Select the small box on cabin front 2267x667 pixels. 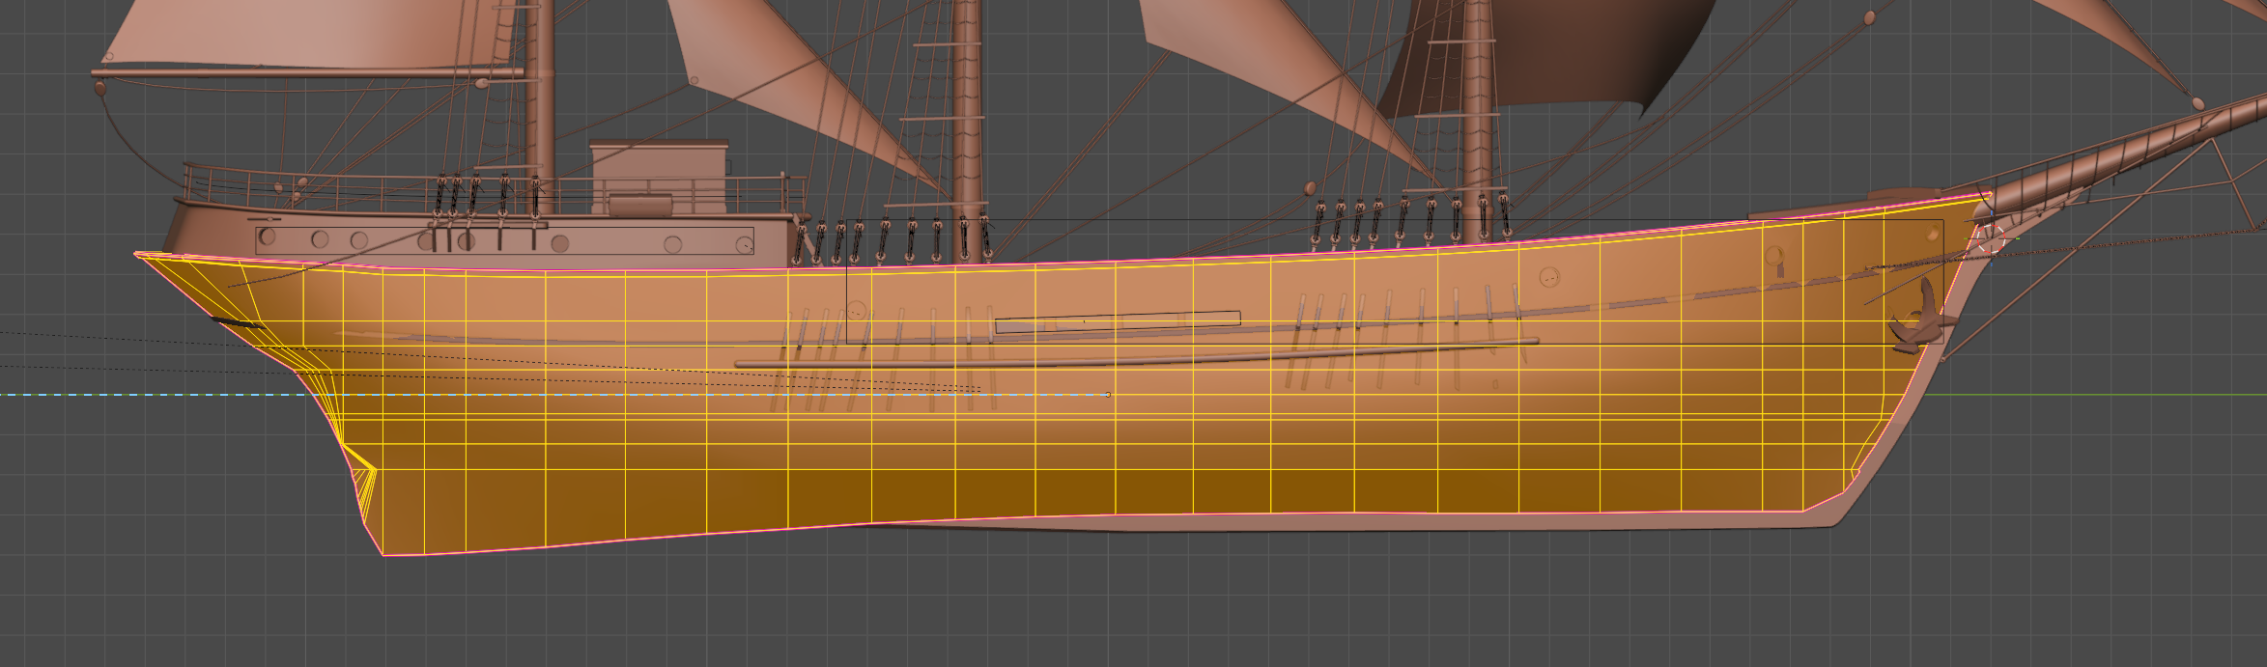click(x=639, y=205)
